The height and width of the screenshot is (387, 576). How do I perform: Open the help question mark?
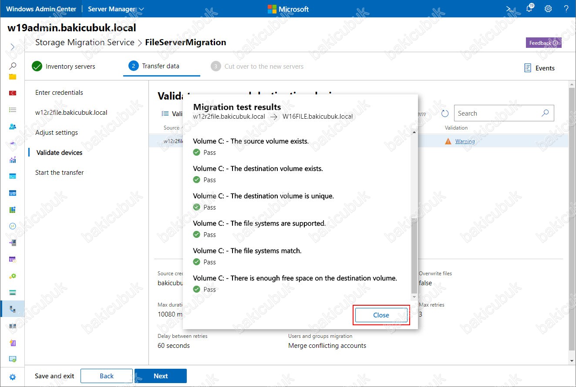pyautogui.click(x=566, y=9)
